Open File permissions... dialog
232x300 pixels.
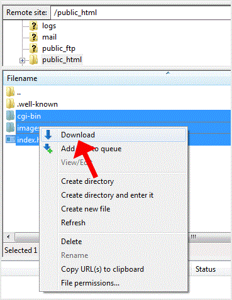point(90,283)
